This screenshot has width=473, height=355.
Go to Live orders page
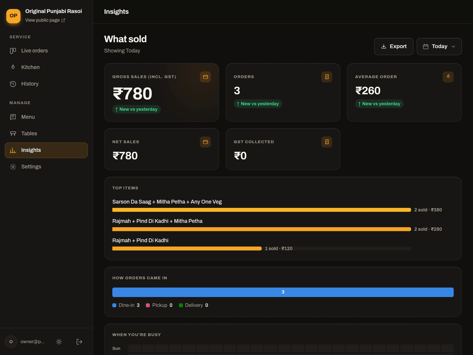(x=46, y=51)
